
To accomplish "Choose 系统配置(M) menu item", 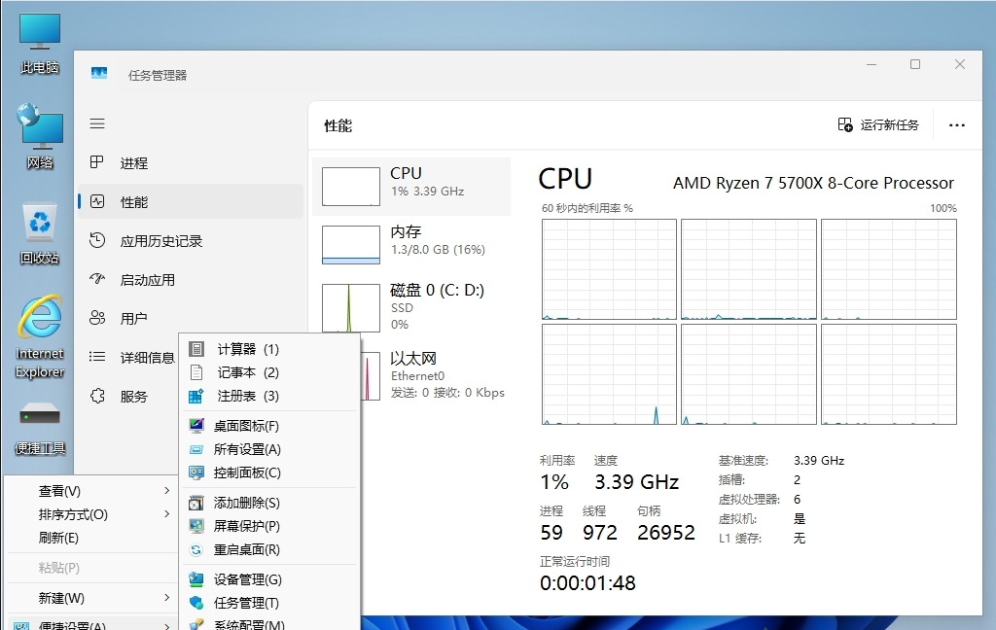I will 270,623.
